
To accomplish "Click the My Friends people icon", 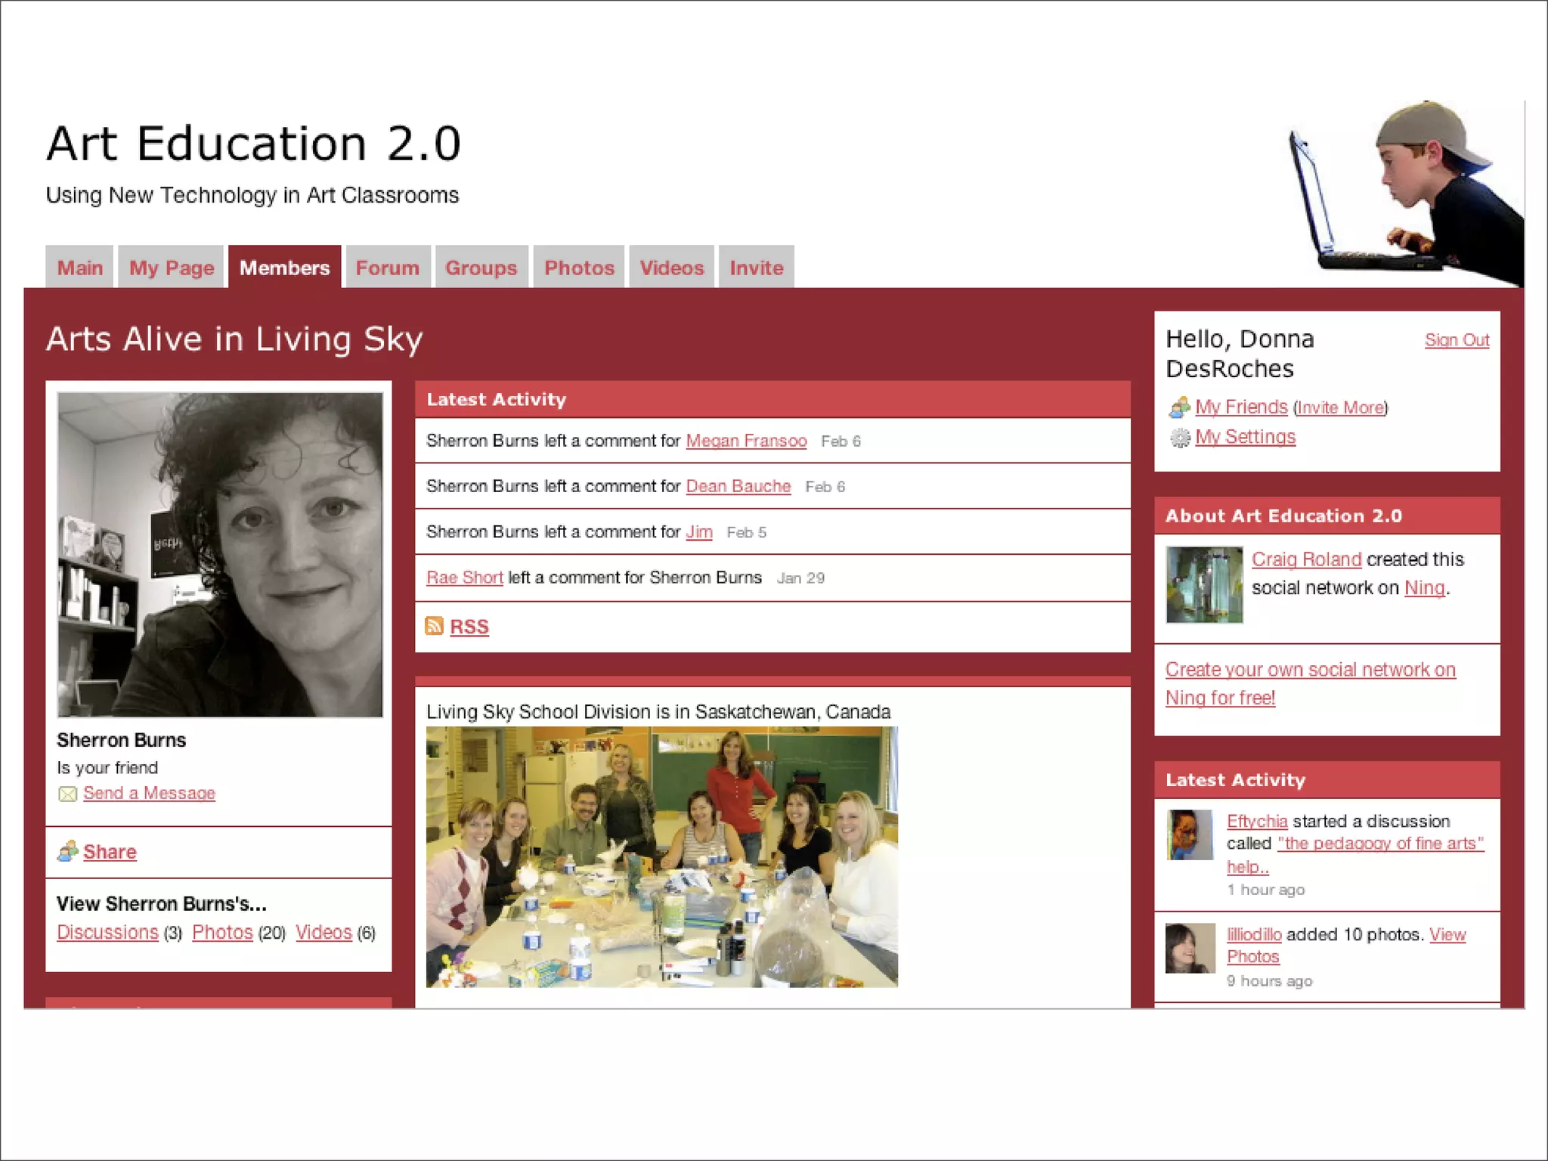I will 1179,407.
